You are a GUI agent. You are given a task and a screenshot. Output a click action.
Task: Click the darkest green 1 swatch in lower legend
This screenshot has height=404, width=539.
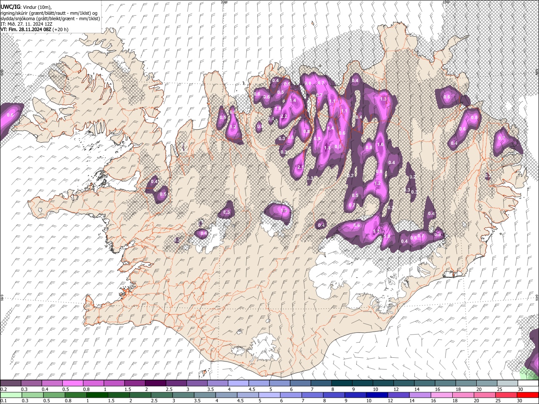[x=97, y=395]
